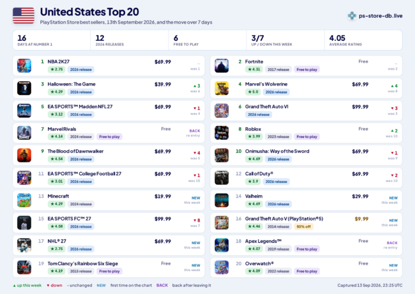415x294 pixels.
Task: Click Grand Theft Auto V cover thumbnail
Action: point(222,223)
